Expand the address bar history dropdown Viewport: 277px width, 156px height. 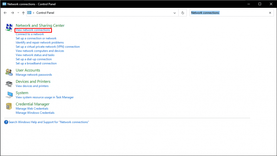click(174, 13)
